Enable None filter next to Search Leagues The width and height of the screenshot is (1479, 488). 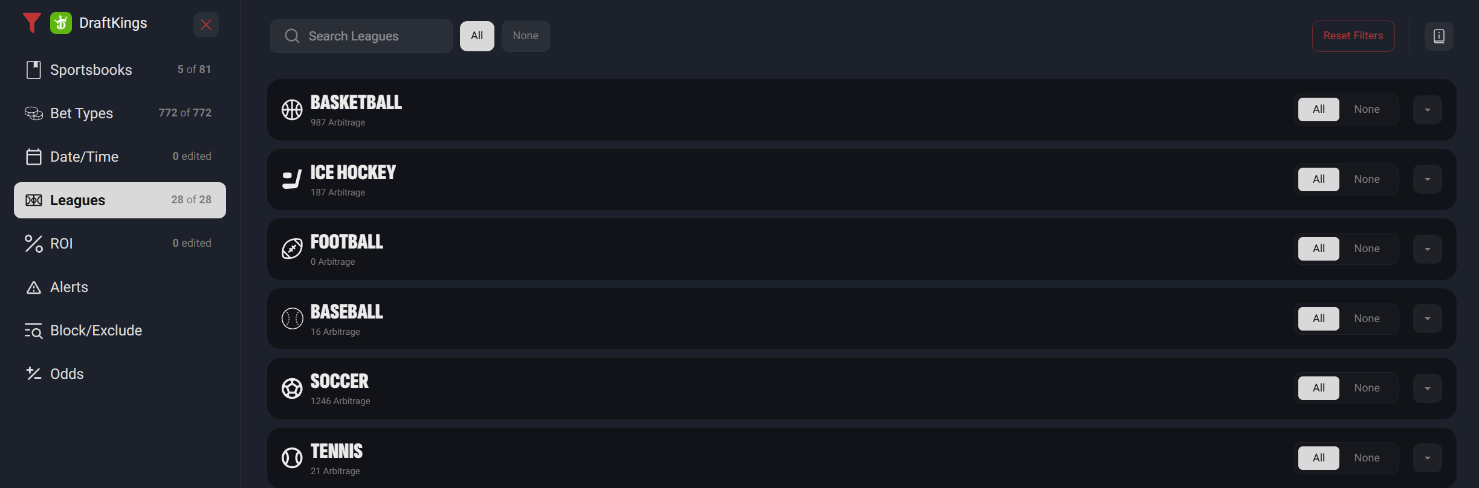point(525,36)
